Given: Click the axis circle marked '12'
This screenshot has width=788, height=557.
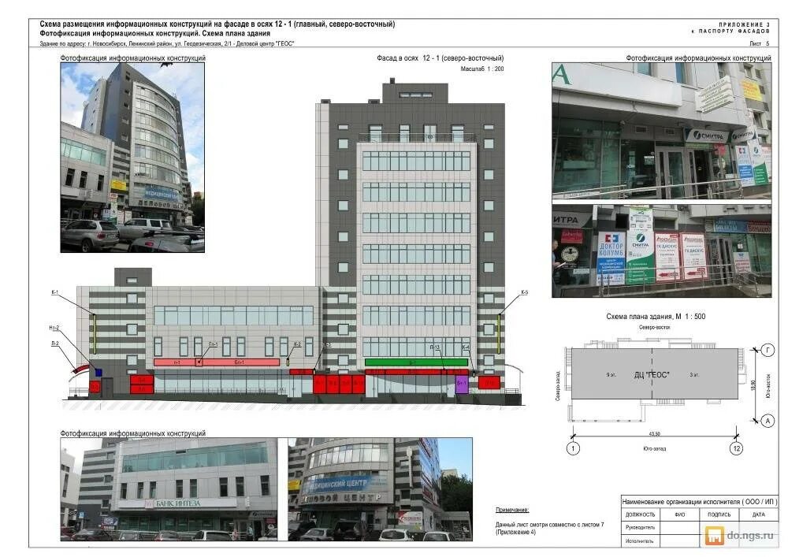Looking at the screenshot, I should tap(737, 448).
